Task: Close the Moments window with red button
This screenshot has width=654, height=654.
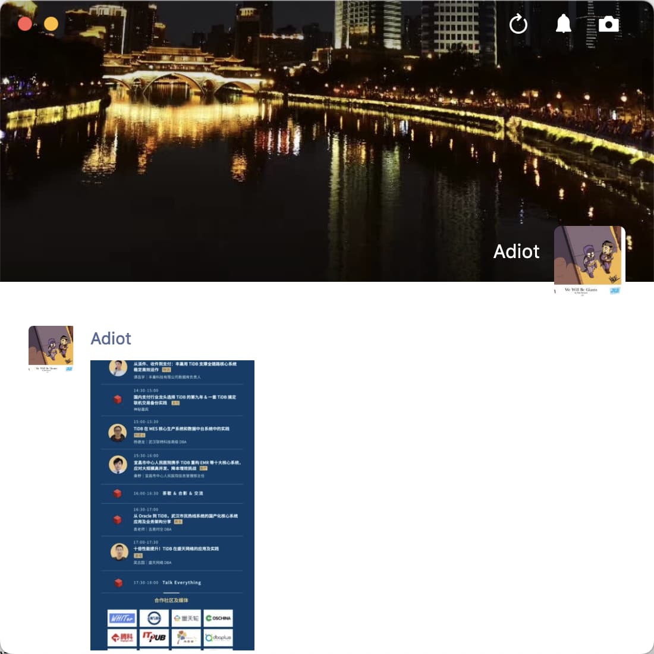Action: tap(25, 24)
